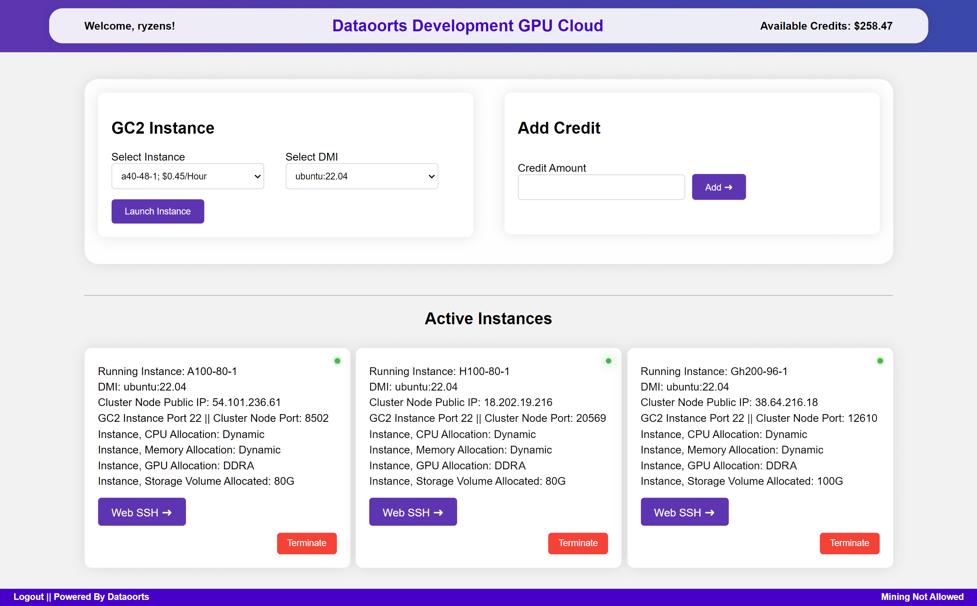Click Cluster Node Port: 8502 line
This screenshot has height=606, width=977.
(x=213, y=418)
